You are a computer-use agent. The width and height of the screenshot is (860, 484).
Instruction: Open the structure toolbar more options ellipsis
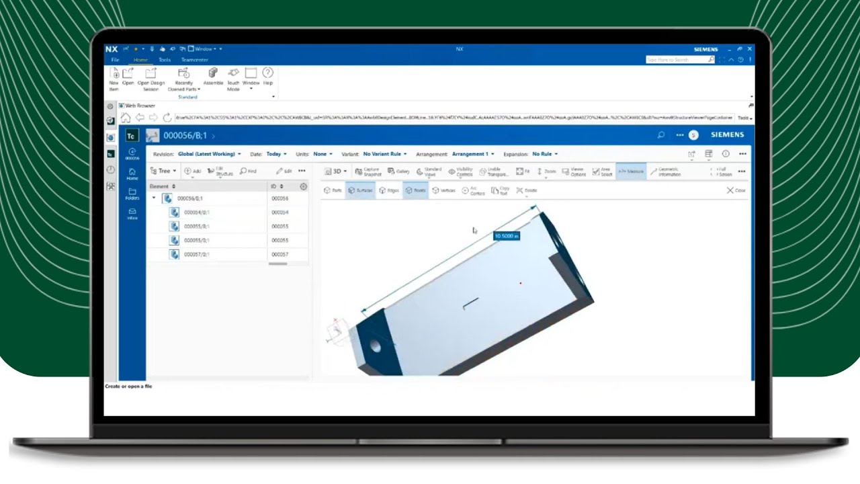pos(302,171)
